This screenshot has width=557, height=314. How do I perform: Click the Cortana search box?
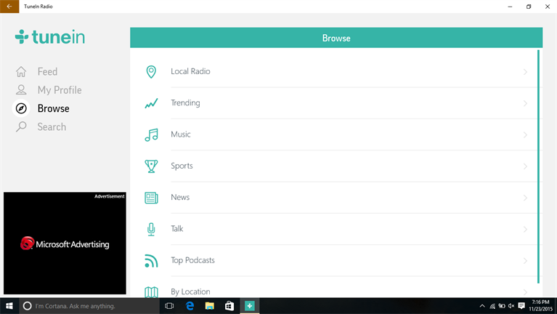pos(89,306)
